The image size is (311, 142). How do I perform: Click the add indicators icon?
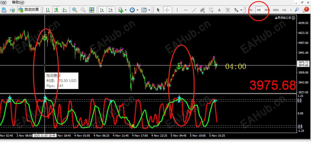tap(121, 10)
